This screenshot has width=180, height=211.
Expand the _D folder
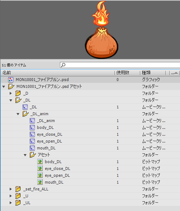coord(11,93)
